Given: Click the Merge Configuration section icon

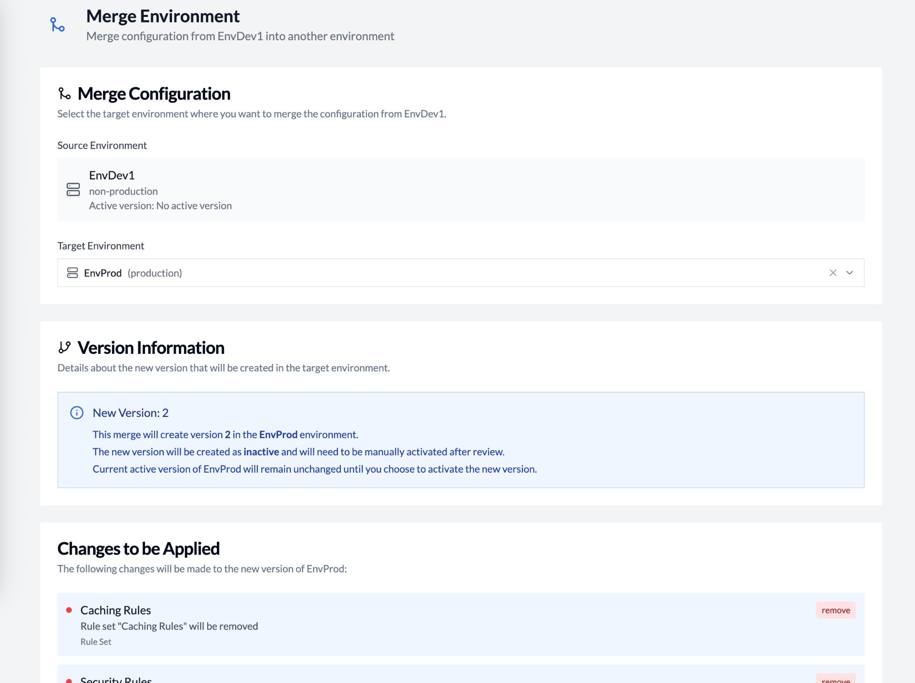Looking at the screenshot, I should point(65,94).
